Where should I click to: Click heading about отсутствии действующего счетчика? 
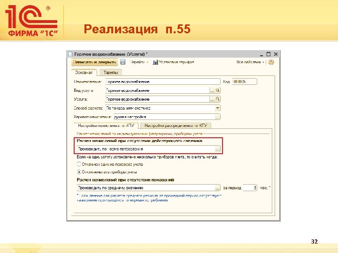tap(139, 141)
